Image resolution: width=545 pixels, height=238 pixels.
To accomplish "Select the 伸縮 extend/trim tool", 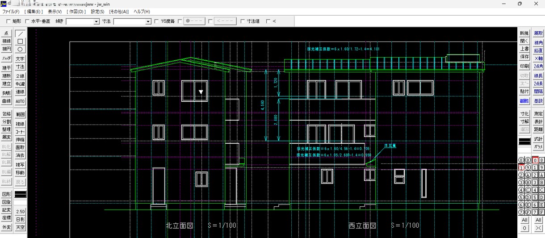I will tap(20, 139).
